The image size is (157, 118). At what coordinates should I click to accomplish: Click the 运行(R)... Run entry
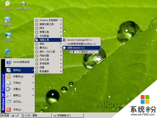20,102
